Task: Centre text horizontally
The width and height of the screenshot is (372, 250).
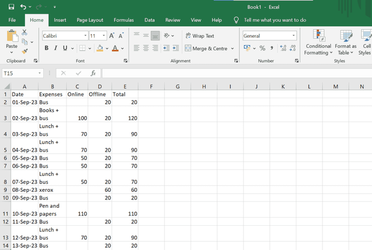Action: point(146,48)
